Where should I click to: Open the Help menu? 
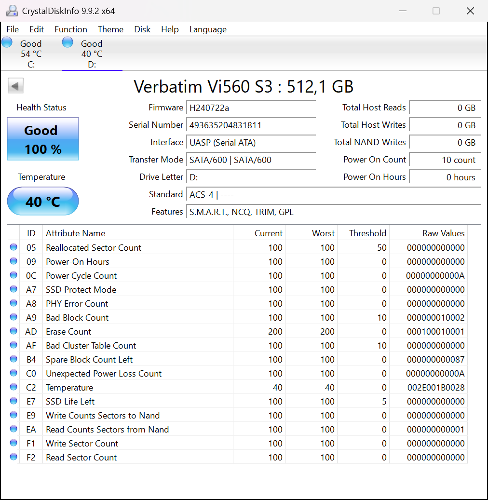[170, 29]
